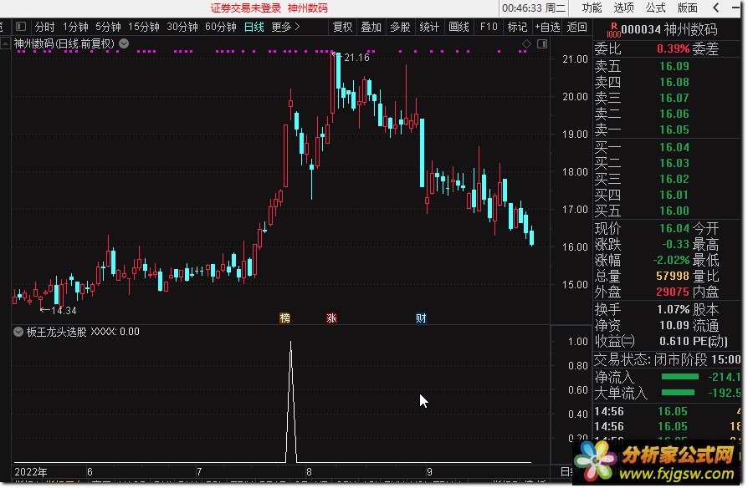748x488 pixels.
Task: Click the 换手 value 1.07%
Action: [x=673, y=310]
